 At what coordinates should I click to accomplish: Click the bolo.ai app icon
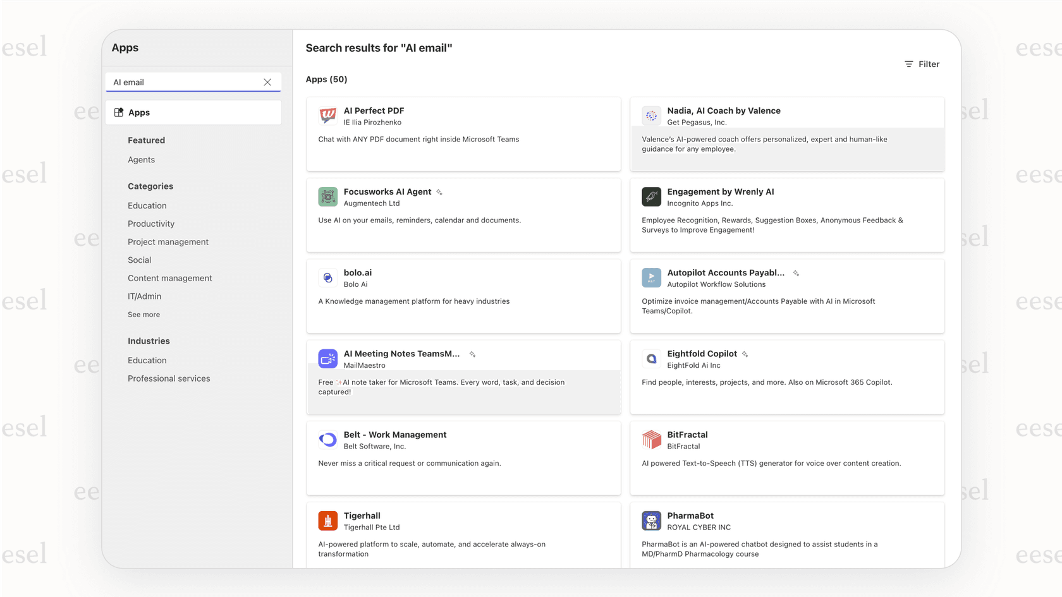coord(327,278)
